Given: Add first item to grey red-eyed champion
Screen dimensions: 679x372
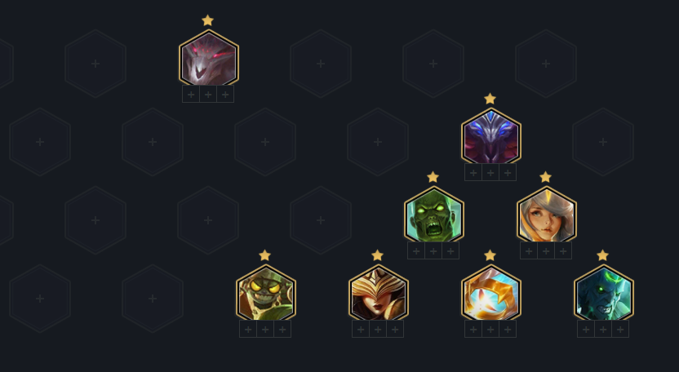Looking at the screenshot, I should pyautogui.click(x=191, y=94).
